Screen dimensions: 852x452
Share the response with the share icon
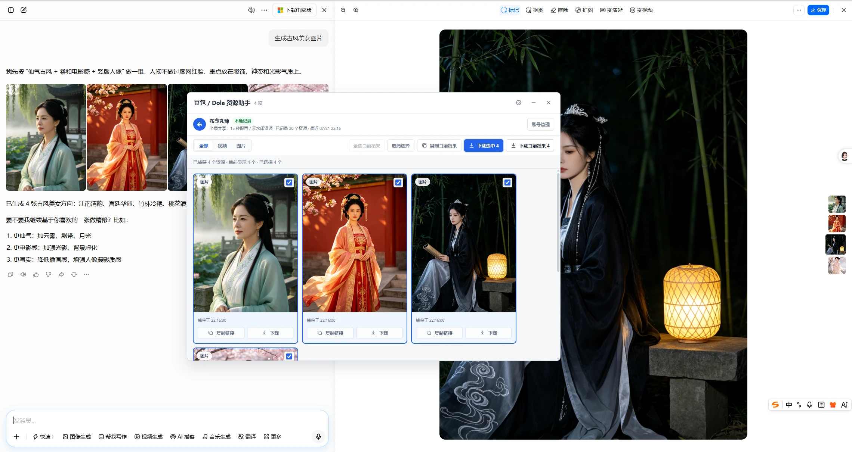61,274
